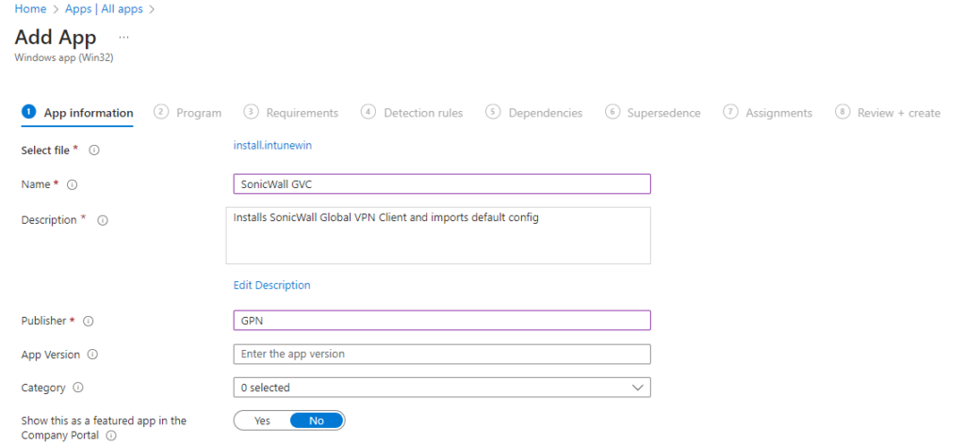Set featured app toggle to Yes

click(x=262, y=420)
